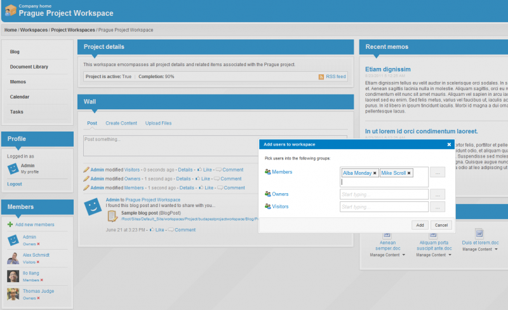Click the Company home link in header

pos(35,6)
